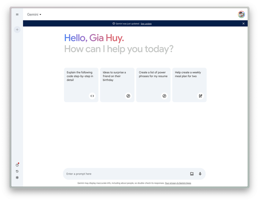259x201 pixels.
Task: Focus the Enter a prompt here field
Action: [134, 174]
